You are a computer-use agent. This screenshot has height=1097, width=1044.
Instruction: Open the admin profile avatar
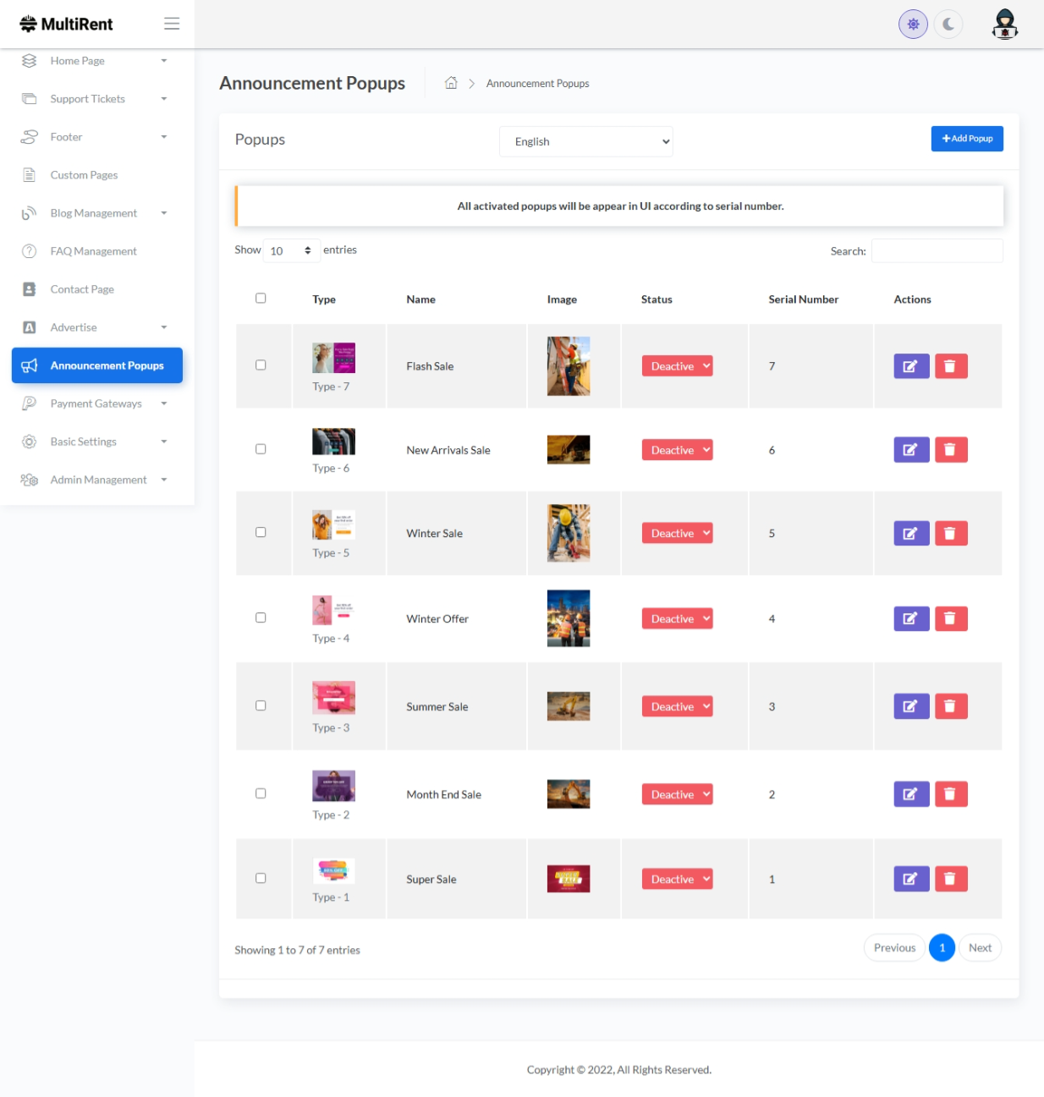pyautogui.click(x=1004, y=25)
